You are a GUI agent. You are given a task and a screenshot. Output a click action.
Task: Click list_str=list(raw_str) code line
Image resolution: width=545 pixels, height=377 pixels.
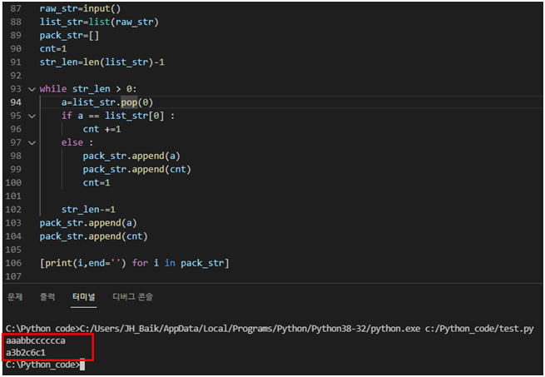99,22
